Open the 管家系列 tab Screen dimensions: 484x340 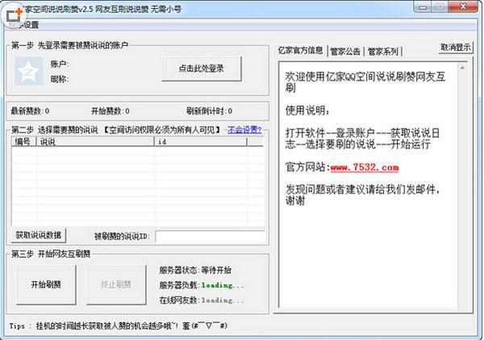[x=383, y=51]
